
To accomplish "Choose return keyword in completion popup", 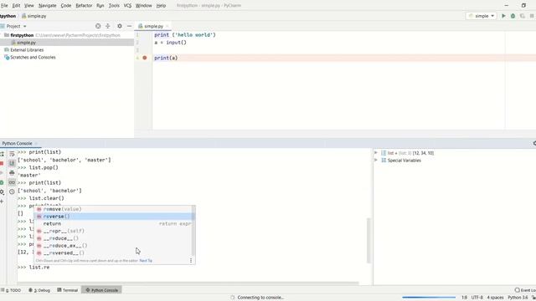I will coord(113,224).
